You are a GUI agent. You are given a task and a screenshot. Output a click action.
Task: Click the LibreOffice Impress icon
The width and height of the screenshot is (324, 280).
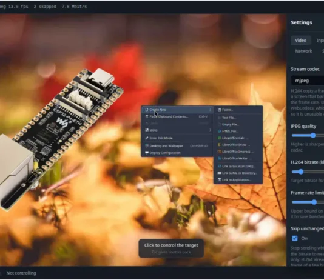click(219, 152)
